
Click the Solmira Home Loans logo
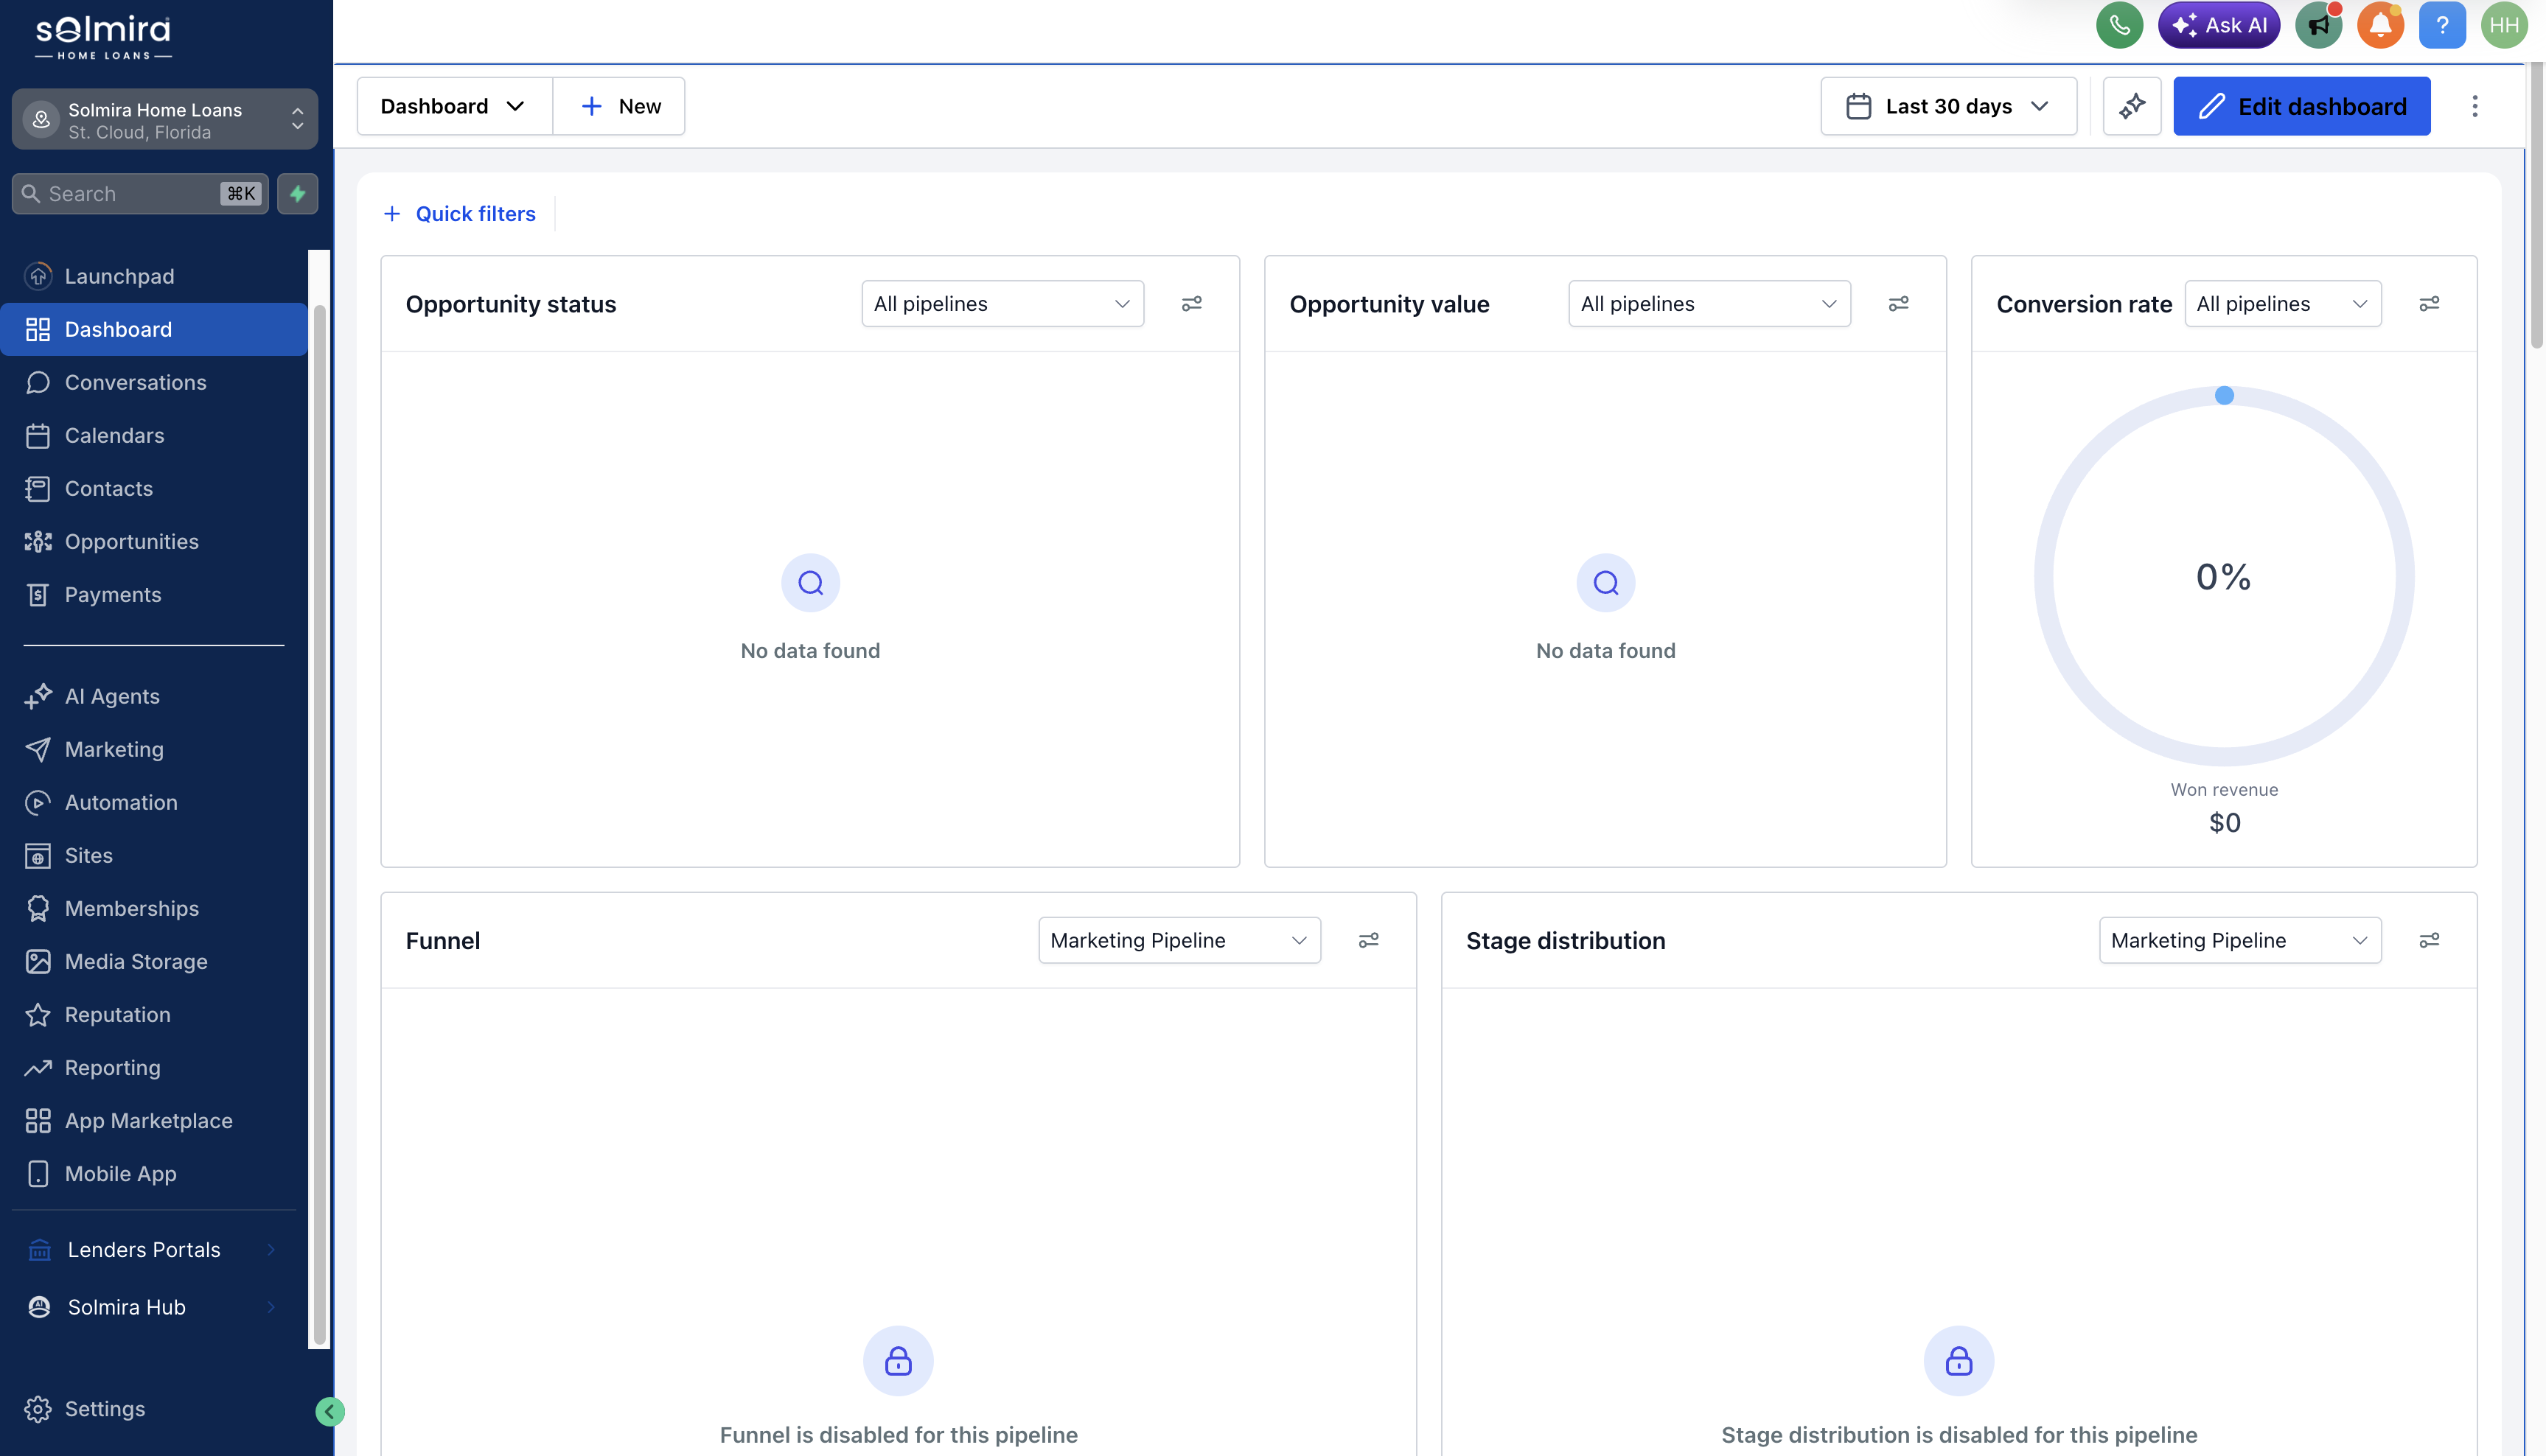point(103,38)
